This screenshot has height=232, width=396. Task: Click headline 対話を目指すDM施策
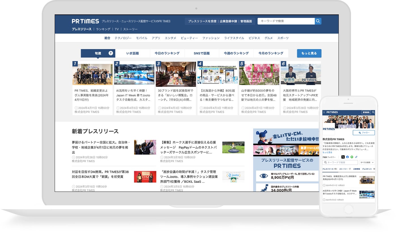click(100, 174)
